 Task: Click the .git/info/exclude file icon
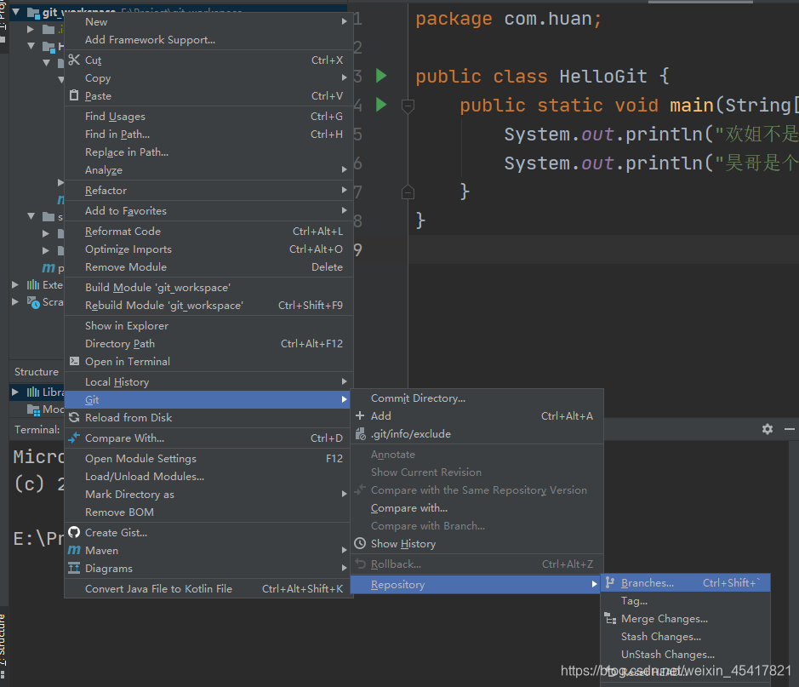pos(360,433)
